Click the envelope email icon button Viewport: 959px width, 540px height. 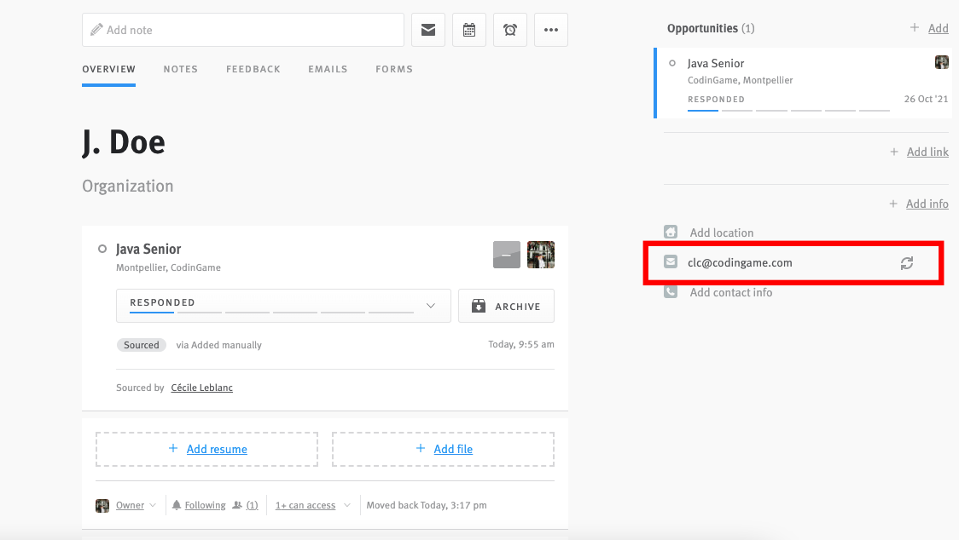[428, 30]
